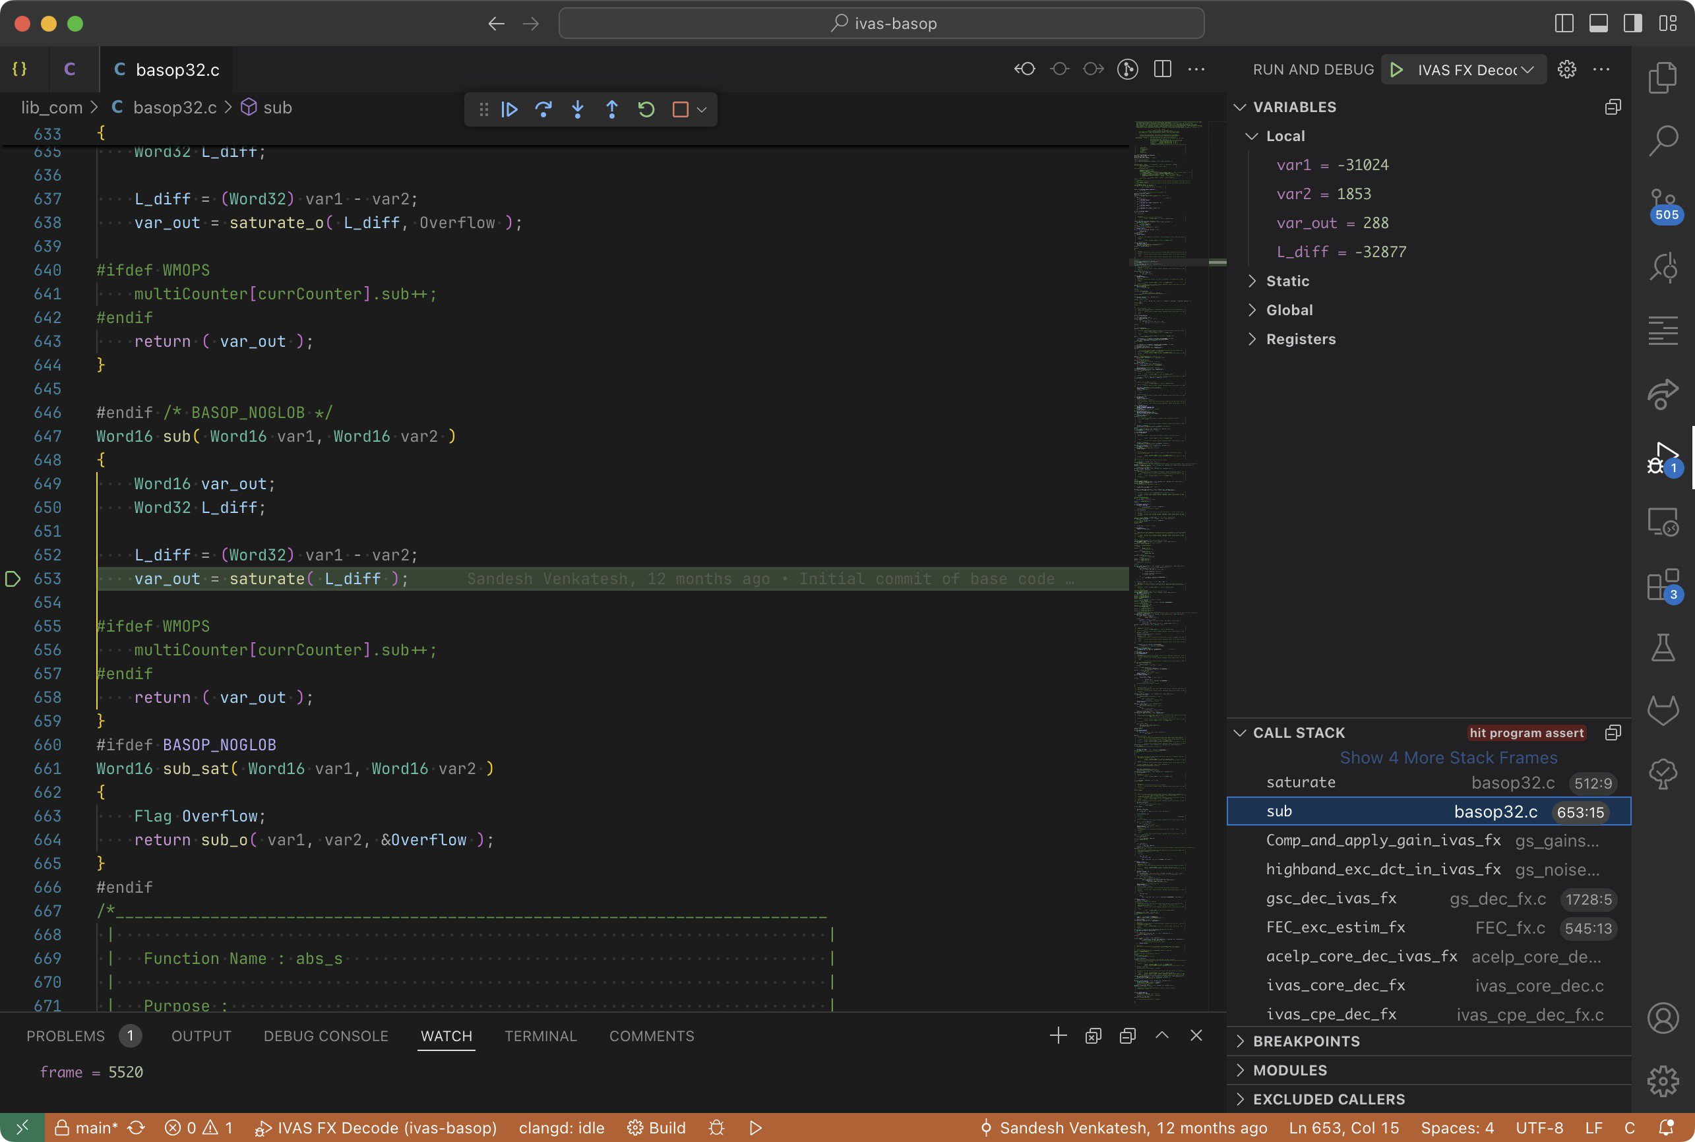
Task: Click Show 4 More Stack Frames
Action: coord(1448,758)
